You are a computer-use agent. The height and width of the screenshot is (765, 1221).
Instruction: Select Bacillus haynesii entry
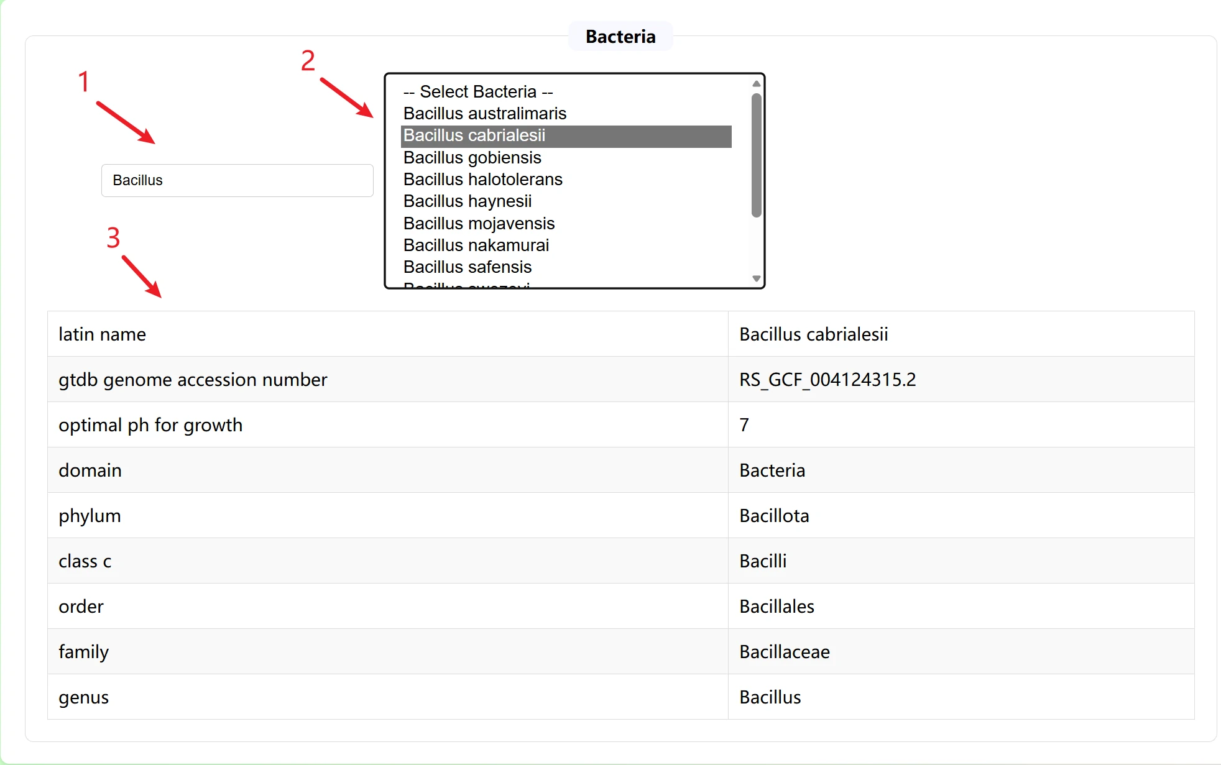click(x=468, y=201)
